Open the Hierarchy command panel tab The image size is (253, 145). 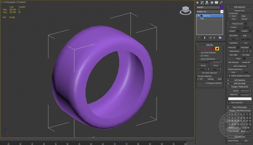pyautogui.click(x=207, y=2)
